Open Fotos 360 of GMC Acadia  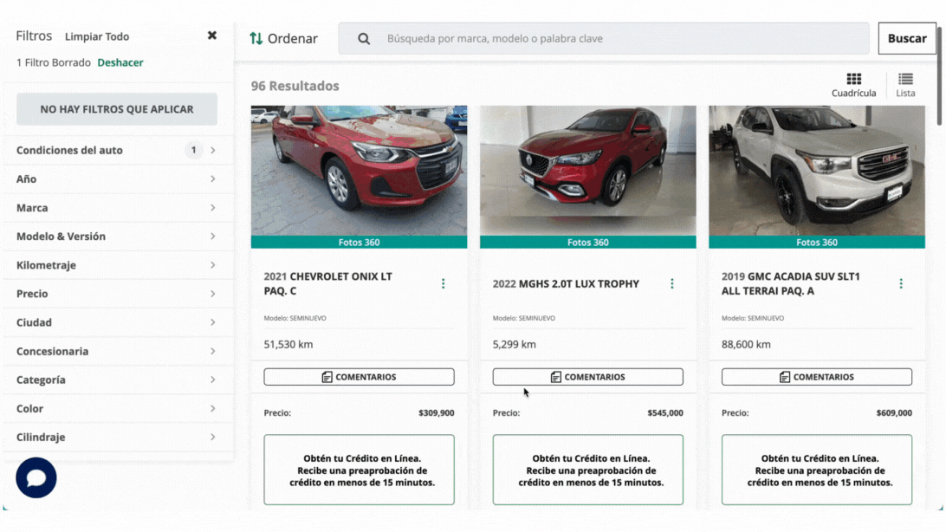(816, 243)
